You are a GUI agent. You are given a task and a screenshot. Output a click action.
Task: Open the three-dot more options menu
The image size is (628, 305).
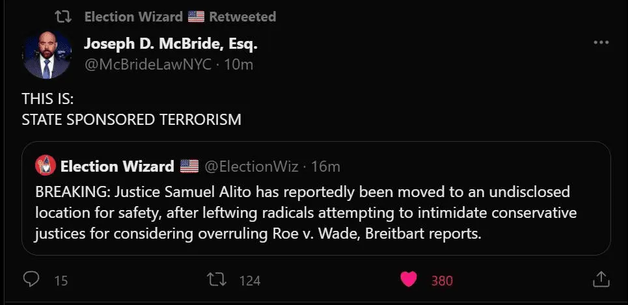click(x=601, y=44)
